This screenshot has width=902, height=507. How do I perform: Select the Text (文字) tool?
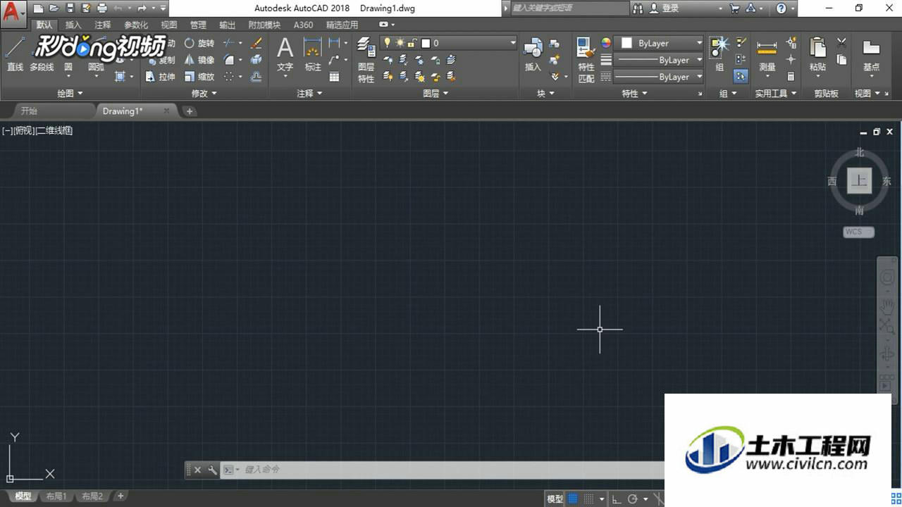point(285,55)
